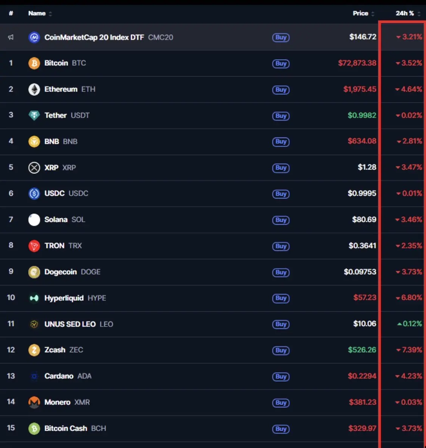
Task: Click the TRON coin icon
Action: click(x=34, y=246)
